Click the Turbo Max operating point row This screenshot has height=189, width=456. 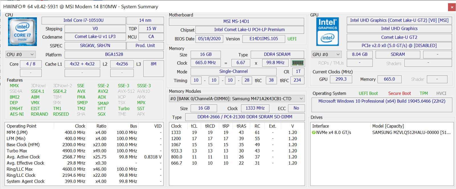click(84, 151)
